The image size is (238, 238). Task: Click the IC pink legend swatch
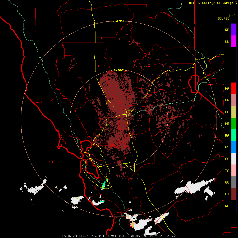pyautogui.click(x=234, y=171)
